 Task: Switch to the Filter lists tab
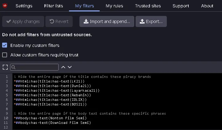point(54,6)
